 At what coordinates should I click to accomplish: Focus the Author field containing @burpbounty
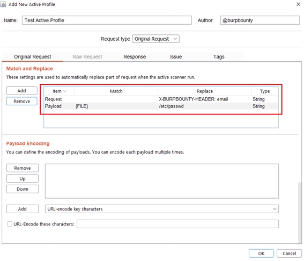click(260, 20)
